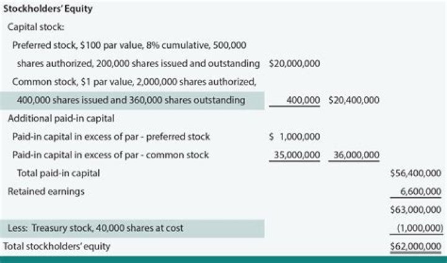
Task: Click the Additional paid-in capital label
Action: pos(53,118)
